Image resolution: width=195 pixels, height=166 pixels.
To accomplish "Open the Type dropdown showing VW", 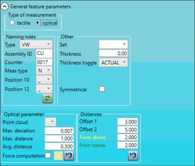I will click(x=36, y=44).
